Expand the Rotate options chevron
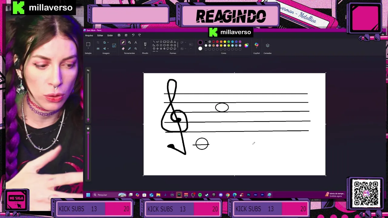 (x=108, y=42)
